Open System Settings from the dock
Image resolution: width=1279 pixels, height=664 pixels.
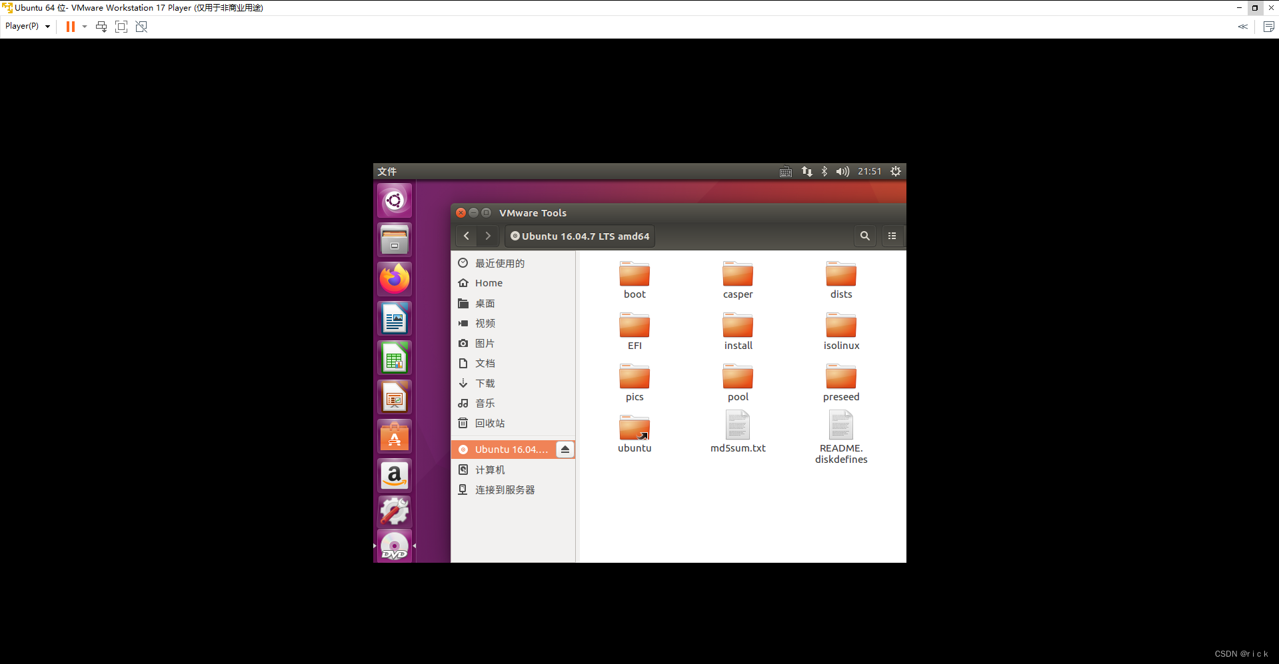coord(394,511)
